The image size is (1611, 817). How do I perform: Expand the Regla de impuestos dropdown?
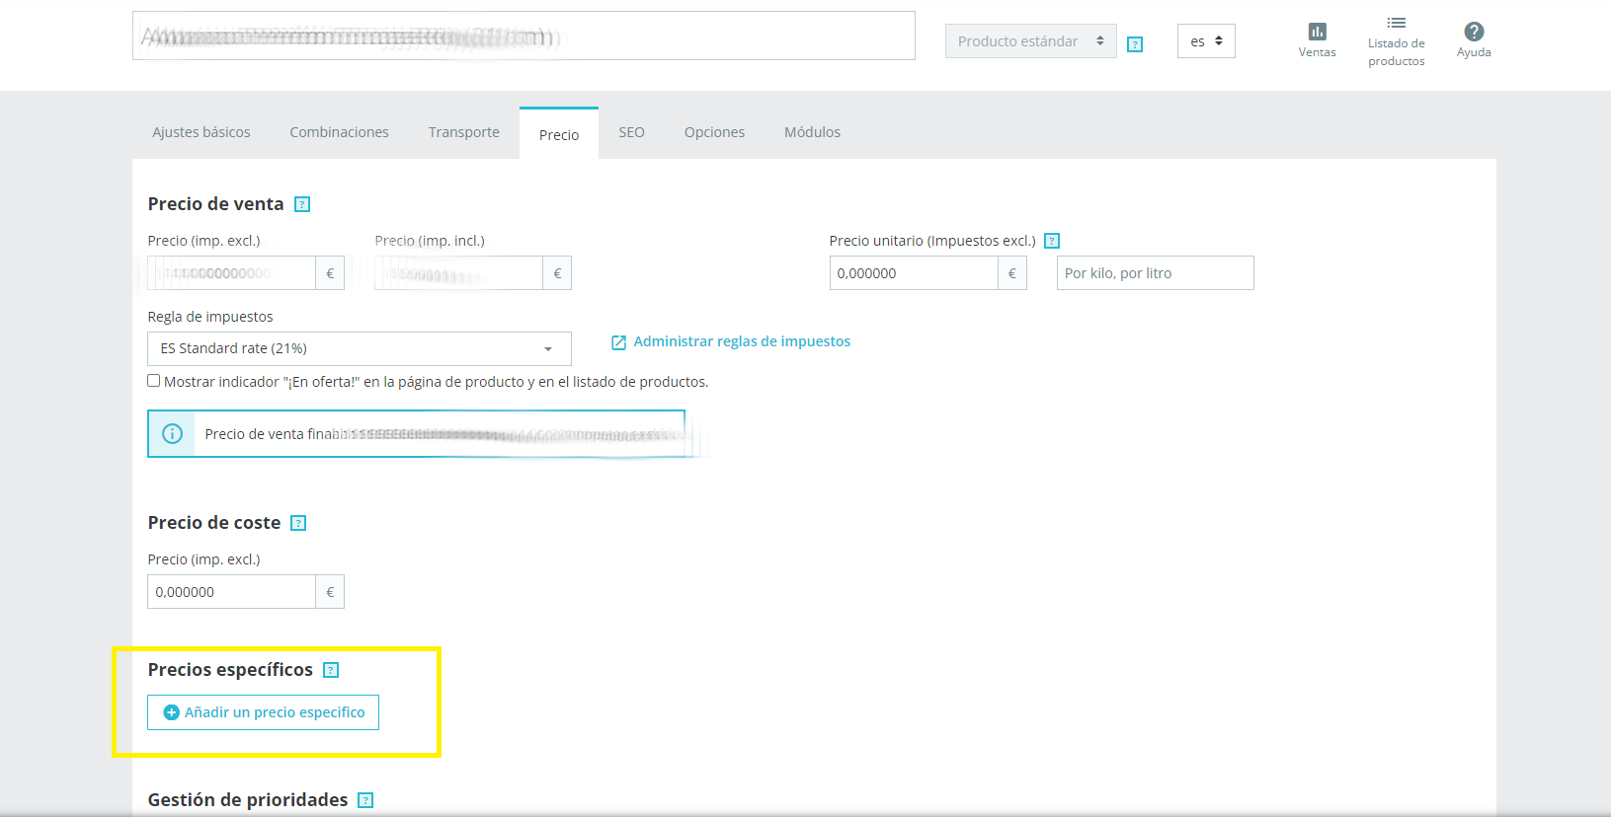pos(359,348)
